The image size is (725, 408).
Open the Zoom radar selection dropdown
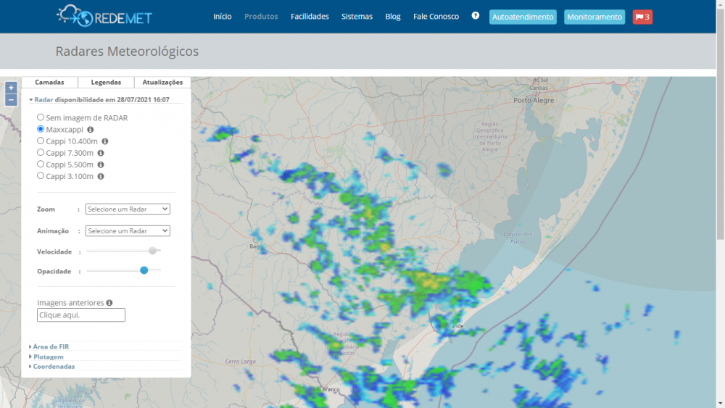point(128,209)
